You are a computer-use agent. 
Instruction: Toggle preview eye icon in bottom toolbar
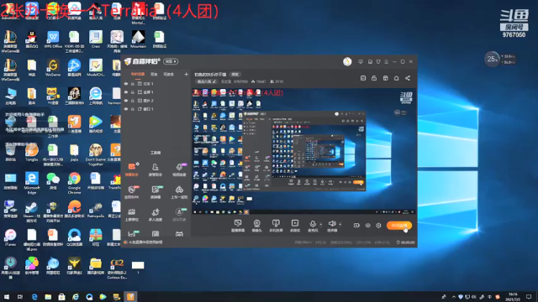[x=368, y=226]
